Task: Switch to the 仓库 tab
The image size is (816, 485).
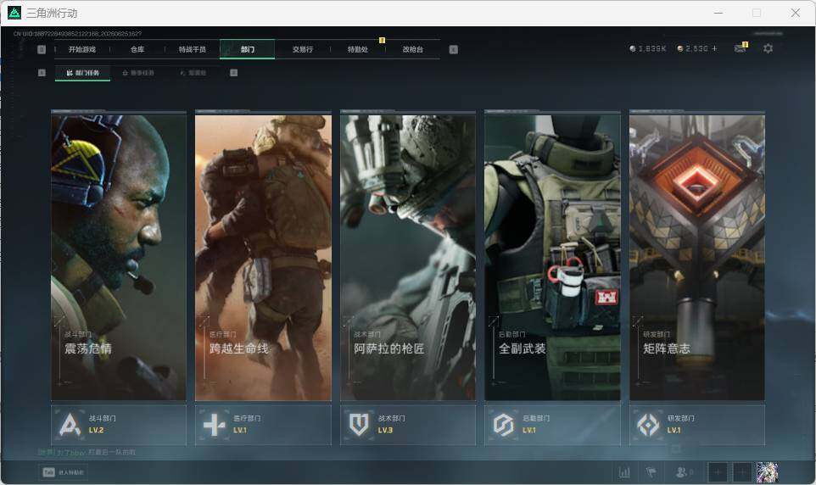Action: (x=137, y=49)
